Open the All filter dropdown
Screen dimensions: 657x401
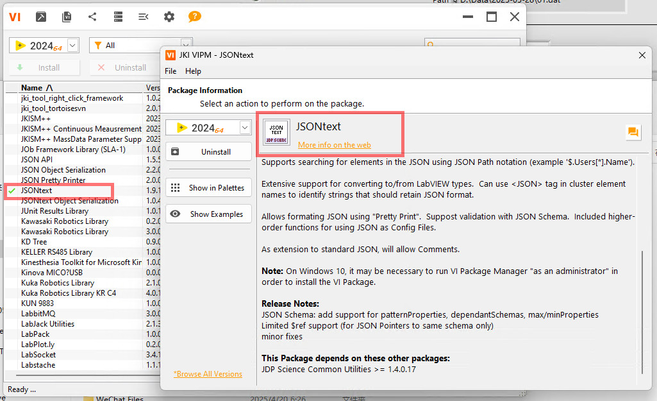pos(186,46)
